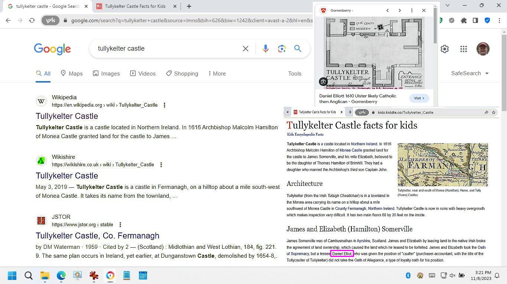507x284 pixels.
Task: Open the browser extensions puzzle icon
Action: (x=464, y=20)
